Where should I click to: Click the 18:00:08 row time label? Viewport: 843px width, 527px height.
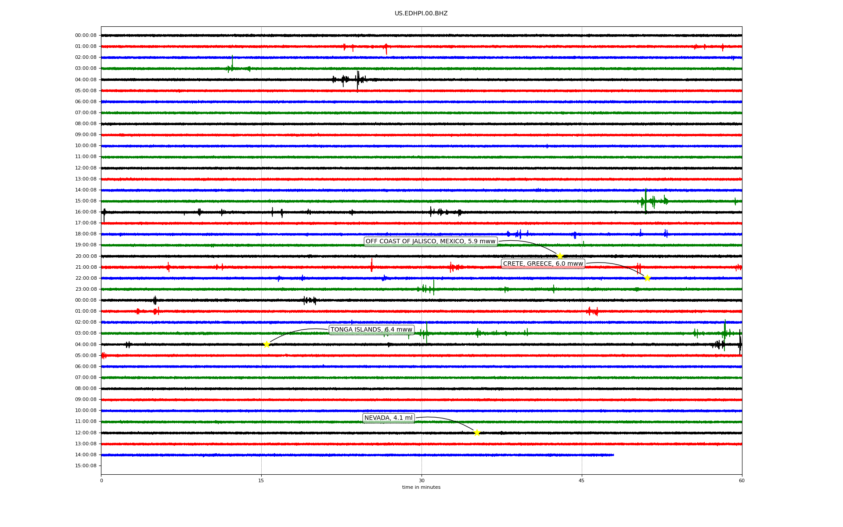pyautogui.click(x=86, y=234)
